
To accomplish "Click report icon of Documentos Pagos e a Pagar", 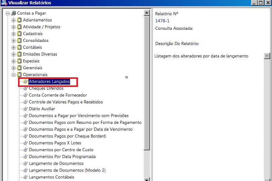I will tap(25, 129).
